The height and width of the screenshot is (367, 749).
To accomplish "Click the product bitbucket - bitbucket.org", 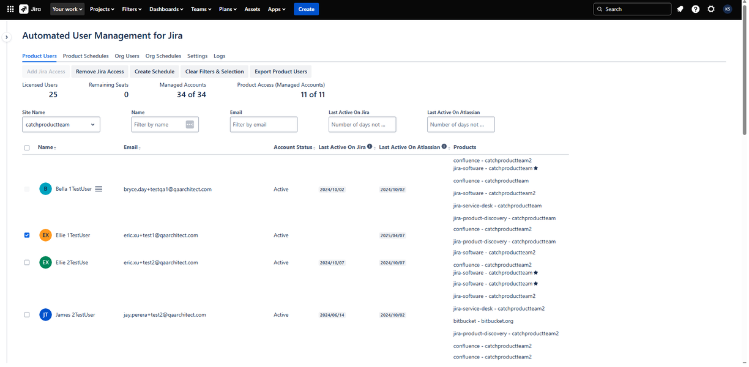I will pyautogui.click(x=483, y=321).
